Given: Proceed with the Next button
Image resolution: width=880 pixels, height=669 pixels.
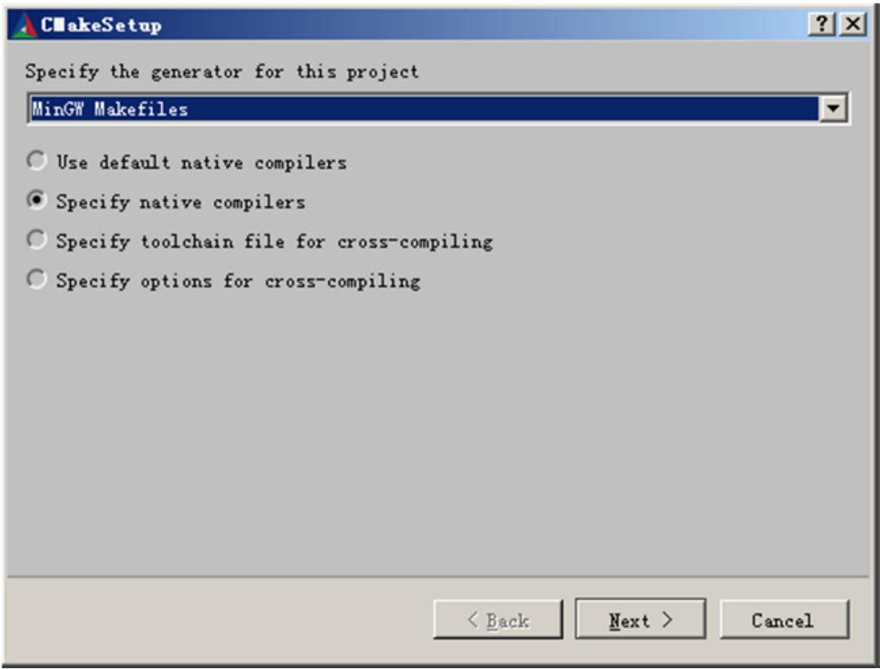Looking at the screenshot, I should pos(640,619).
